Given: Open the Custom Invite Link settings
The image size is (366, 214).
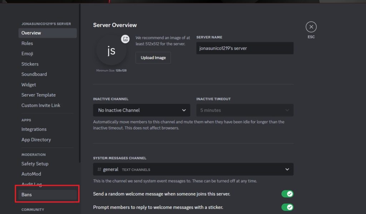Looking at the screenshot, I should coord(40,105).
